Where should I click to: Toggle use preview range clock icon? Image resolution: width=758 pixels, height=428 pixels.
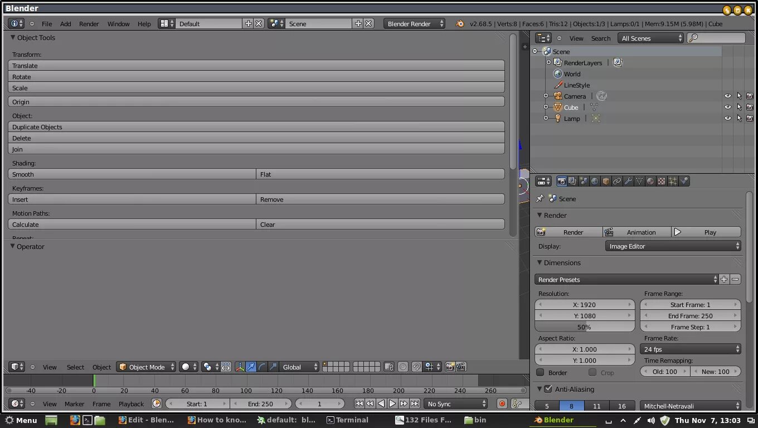click(x=157, y=404)
